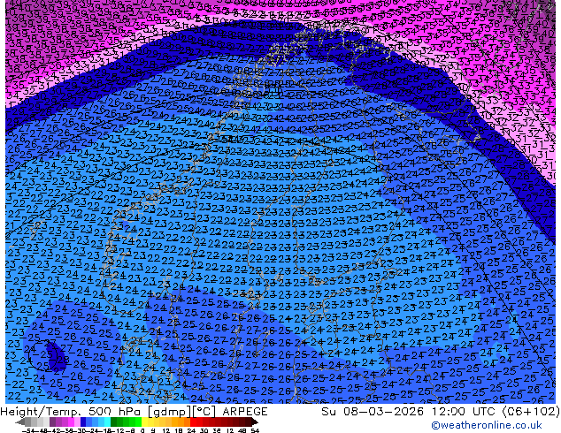This screenshot has width=561, height=433.
Task: Click the left arrow end of color legend
Action: [x=20, y=422]
